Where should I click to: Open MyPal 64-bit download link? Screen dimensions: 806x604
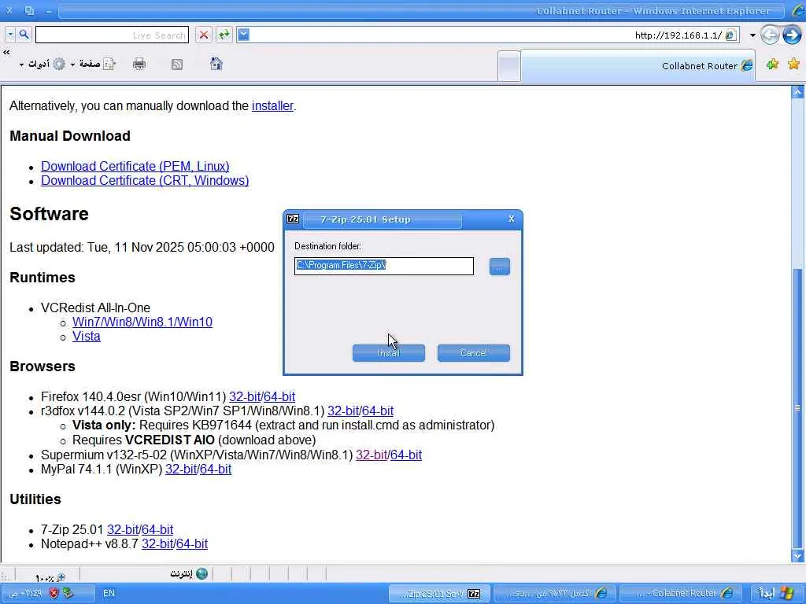(216, 470)
